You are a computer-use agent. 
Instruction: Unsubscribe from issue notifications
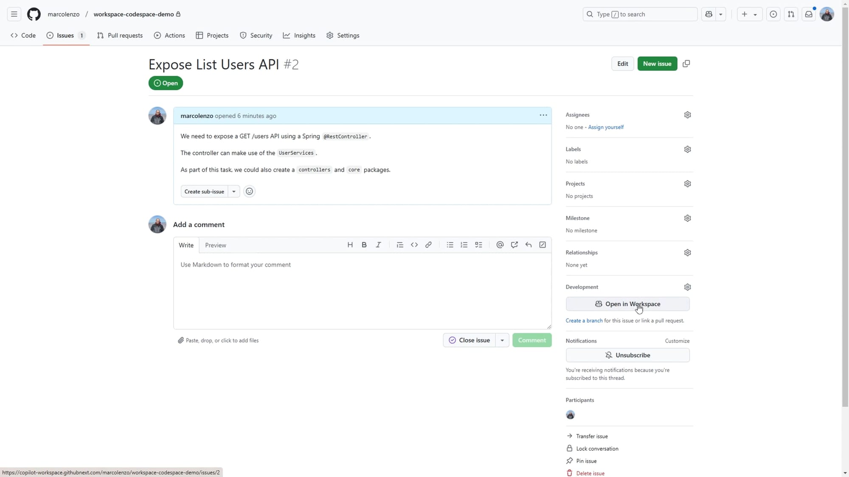click(627, 355)
